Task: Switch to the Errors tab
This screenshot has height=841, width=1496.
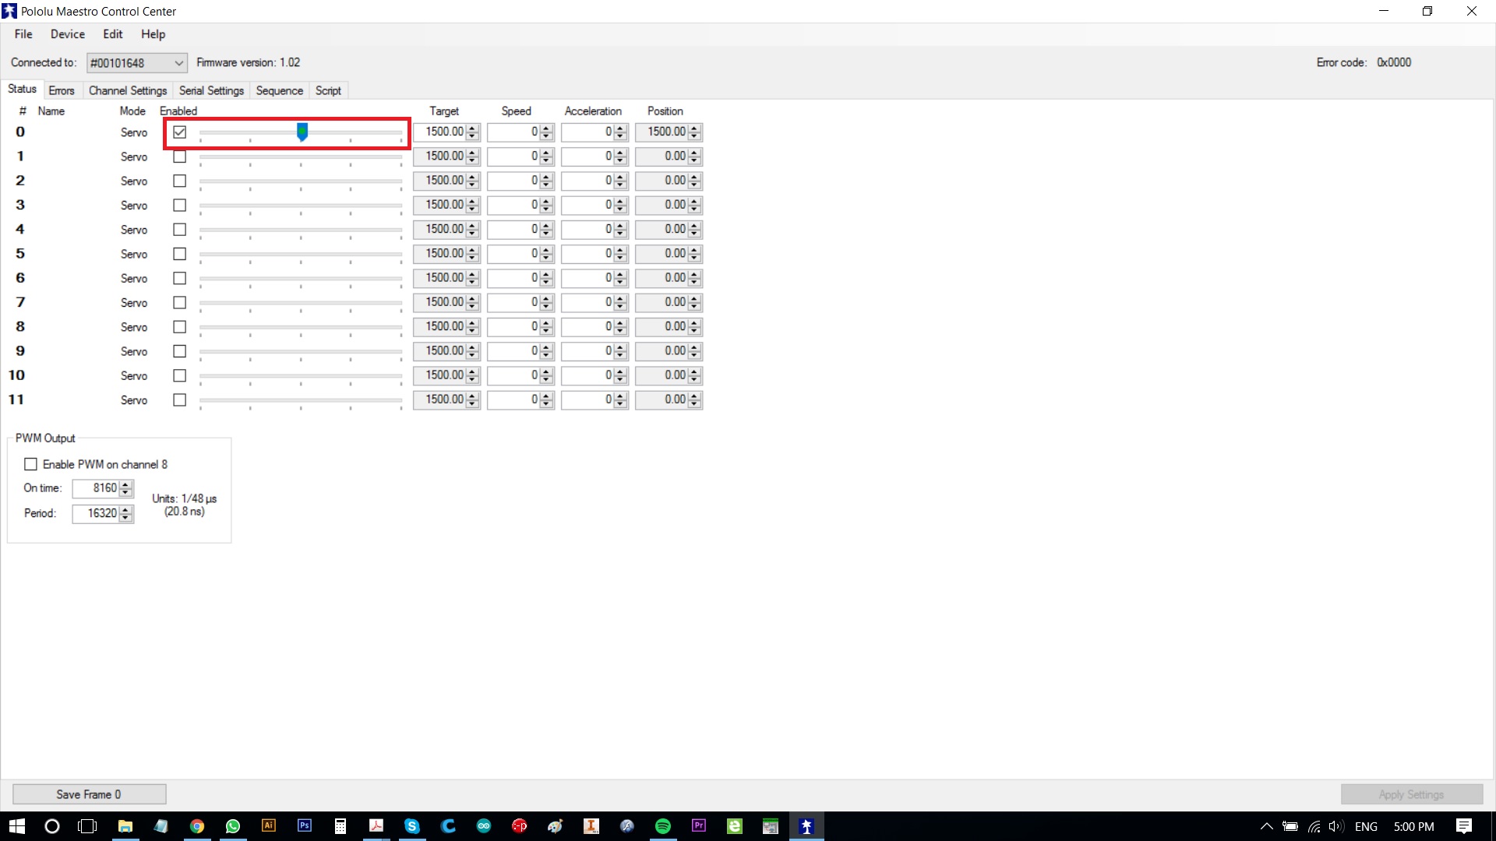Action: pyautogui.click(x=62, y=90)
